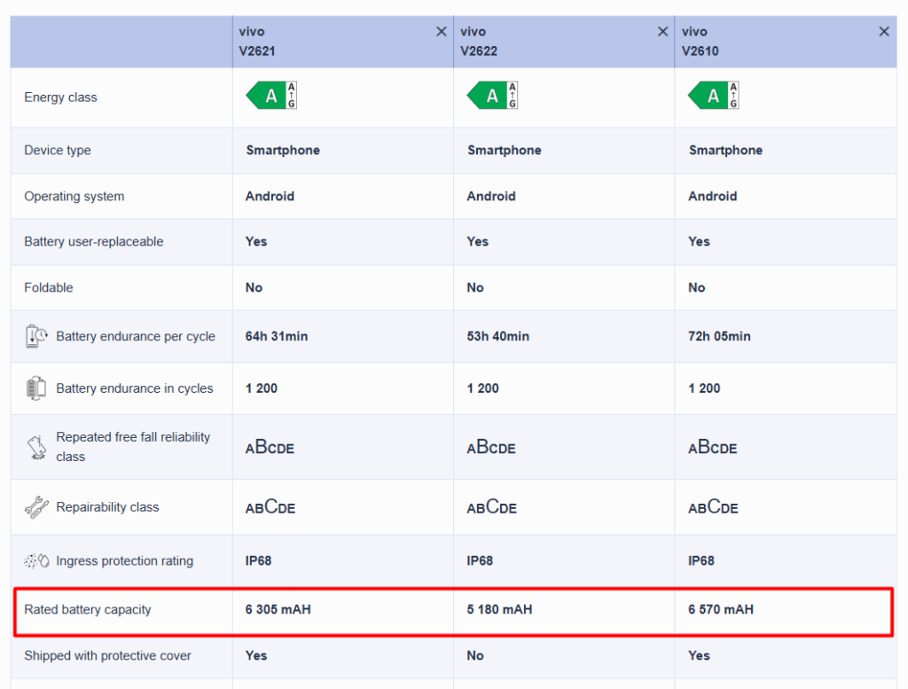Click the energy class A label for V2621

tap(271, 96)
